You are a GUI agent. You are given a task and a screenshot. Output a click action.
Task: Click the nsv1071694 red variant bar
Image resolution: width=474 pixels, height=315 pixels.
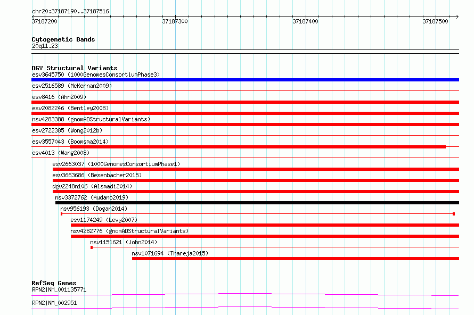(296, 259)
